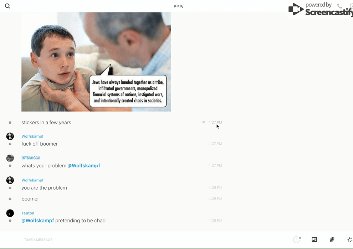Click the BritishSun username label
353x249 pixels.
(x=31, y=158)
